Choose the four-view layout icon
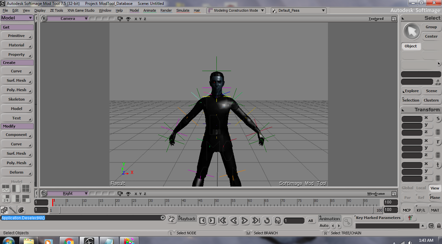 click(26, 188)
